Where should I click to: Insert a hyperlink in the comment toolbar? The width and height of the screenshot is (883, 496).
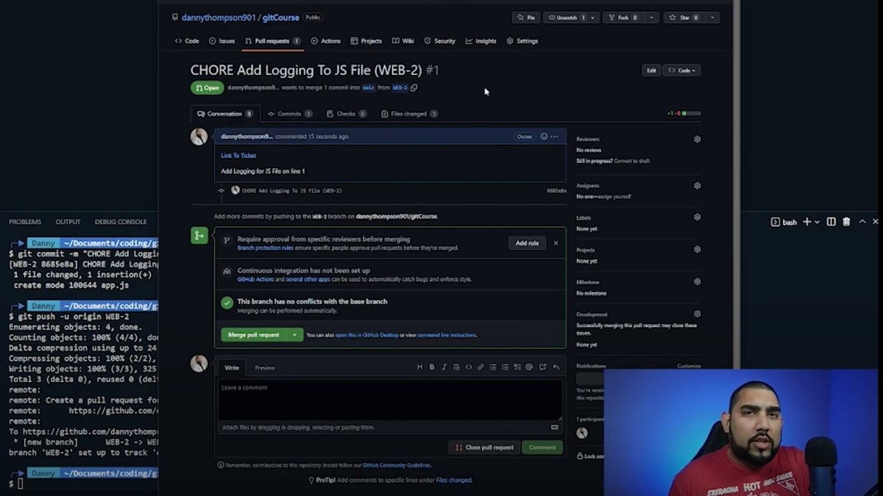tap(480, 367)
